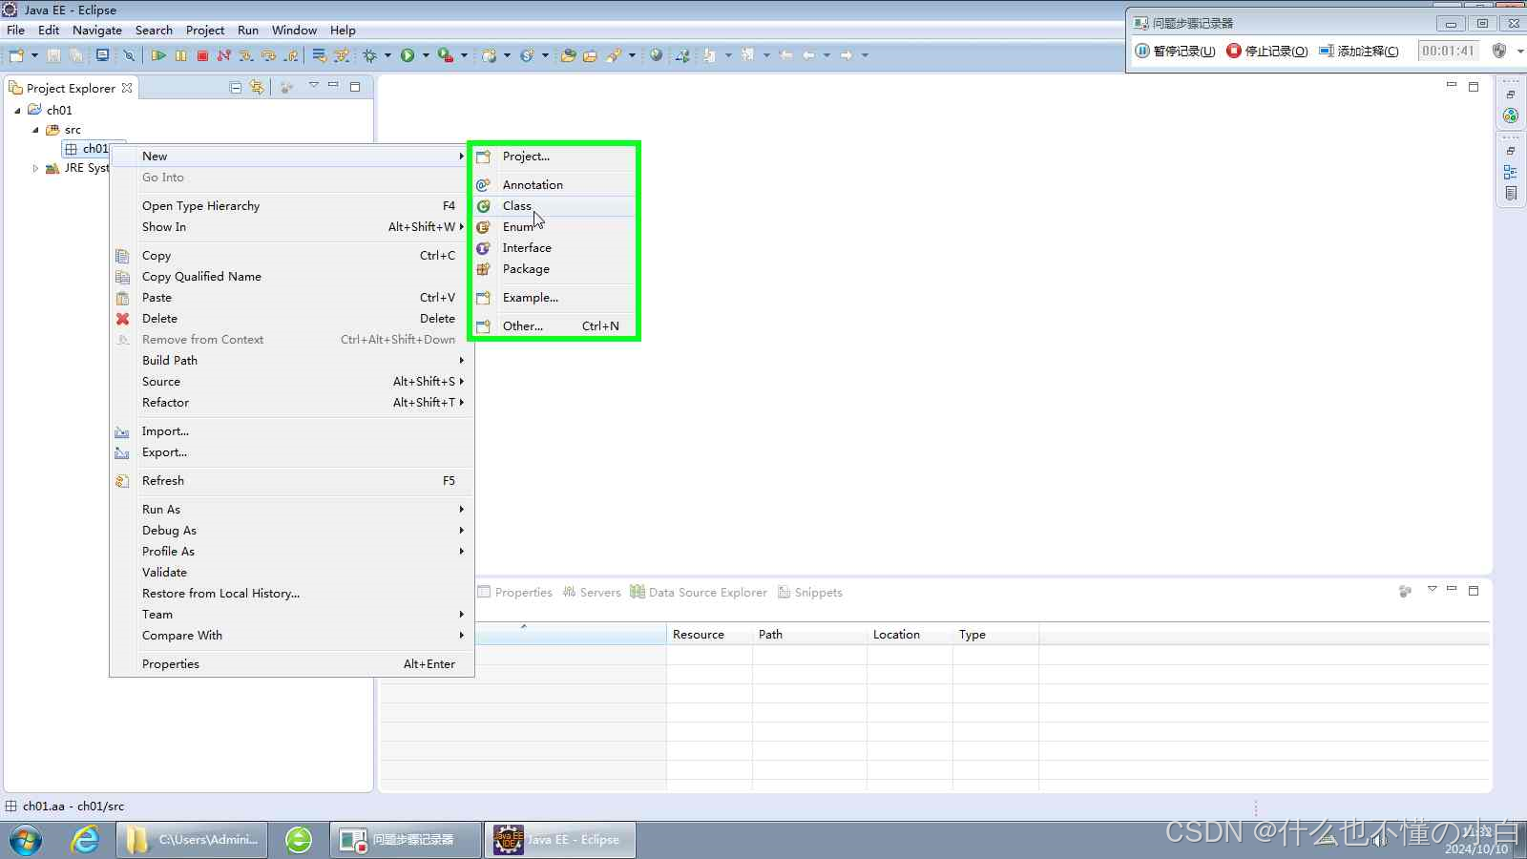Open the Refactor submenu

[x=292, y=403]
